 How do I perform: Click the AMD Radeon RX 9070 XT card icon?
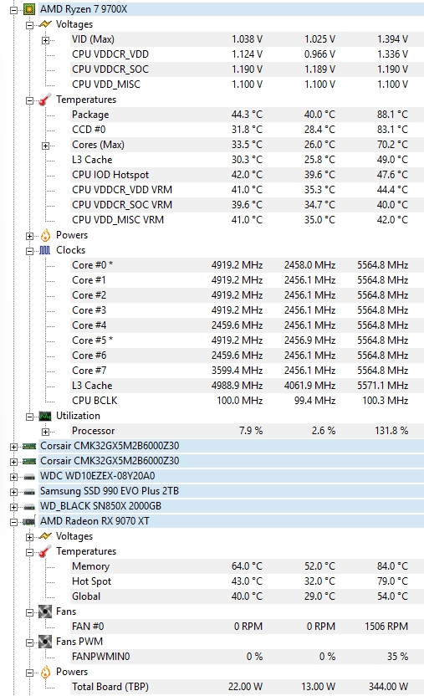[x=28, y=521]
